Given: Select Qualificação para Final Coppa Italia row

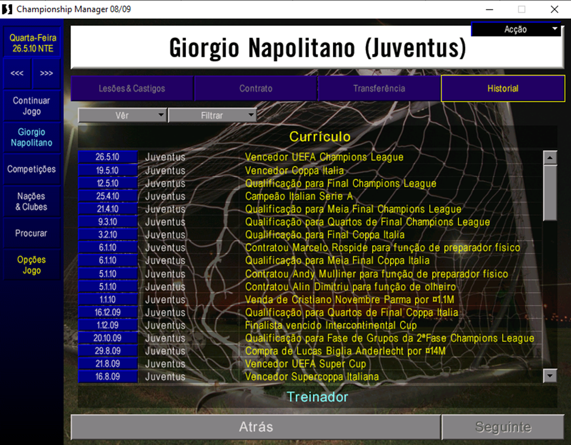Looking at the screenshot, I should tap(325, 235).
